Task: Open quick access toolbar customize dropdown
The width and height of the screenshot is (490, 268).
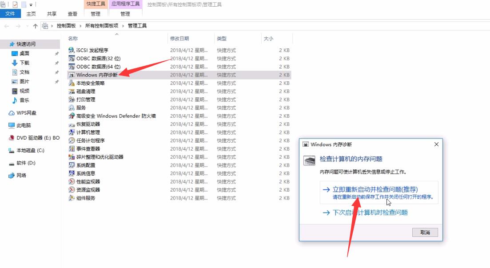Action: click(x=31, y=5)
